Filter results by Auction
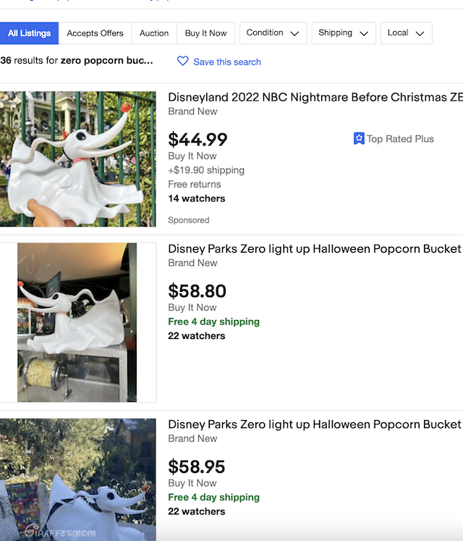463x541 pixels. tap(154, 33)
